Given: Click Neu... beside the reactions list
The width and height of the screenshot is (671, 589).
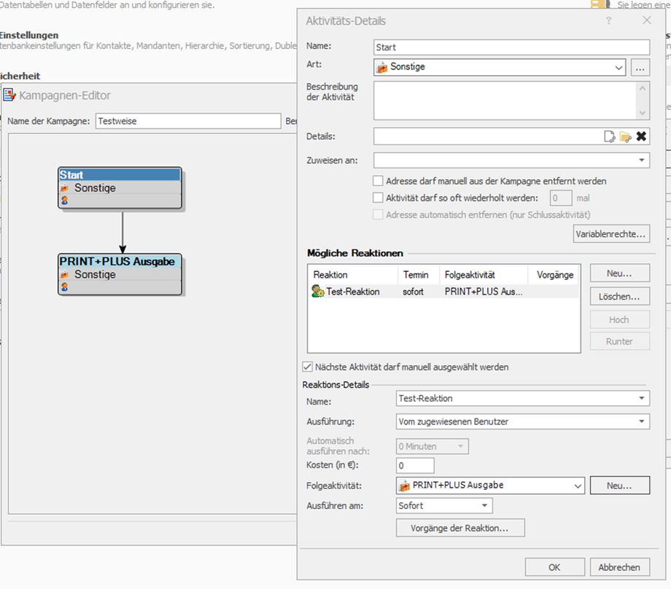Looking at the screenshot, I should [x=620, y=273].
